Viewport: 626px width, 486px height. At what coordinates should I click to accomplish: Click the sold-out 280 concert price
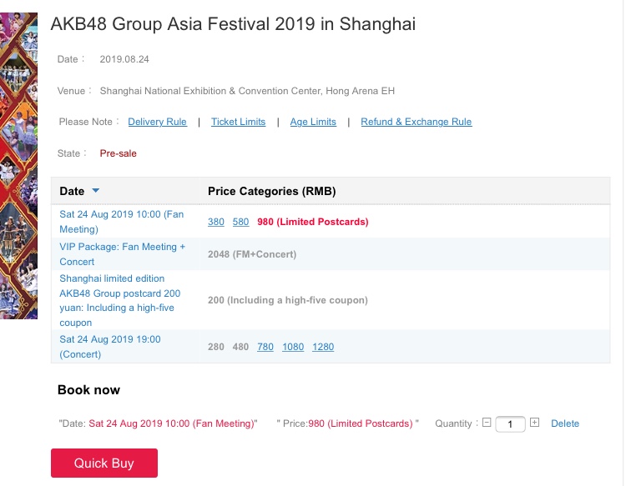pyautogui.click(x=216, y=347)
